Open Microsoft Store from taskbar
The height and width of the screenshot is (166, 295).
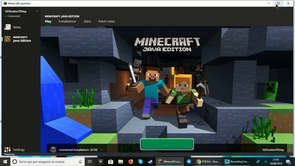pos(111,162)
